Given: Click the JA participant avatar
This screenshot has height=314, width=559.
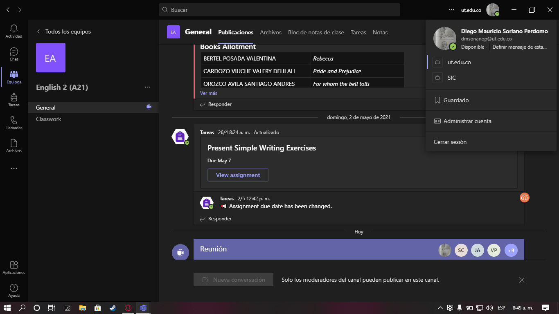Looking at the screenshot, I should pos(478,250).
